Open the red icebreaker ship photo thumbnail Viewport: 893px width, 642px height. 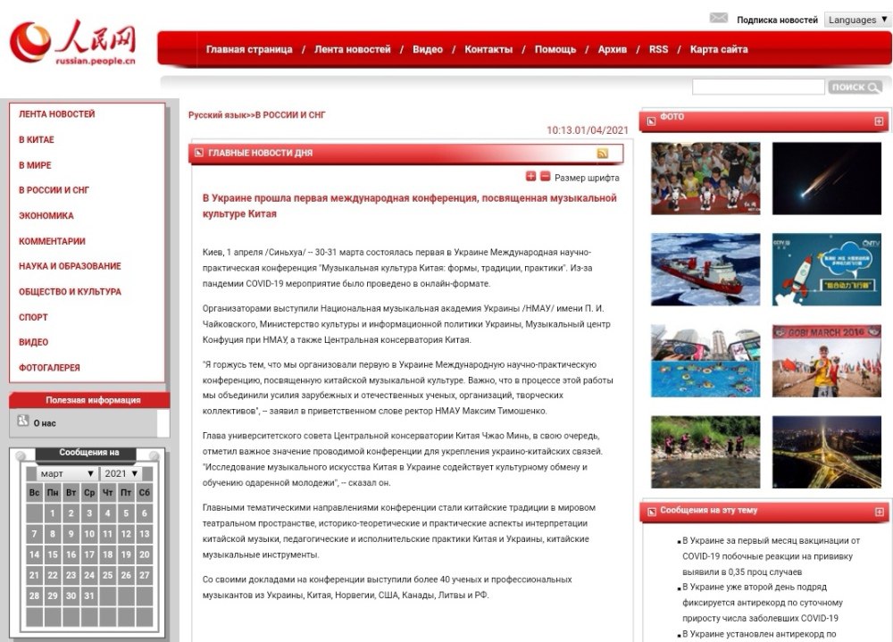point(705,270)
